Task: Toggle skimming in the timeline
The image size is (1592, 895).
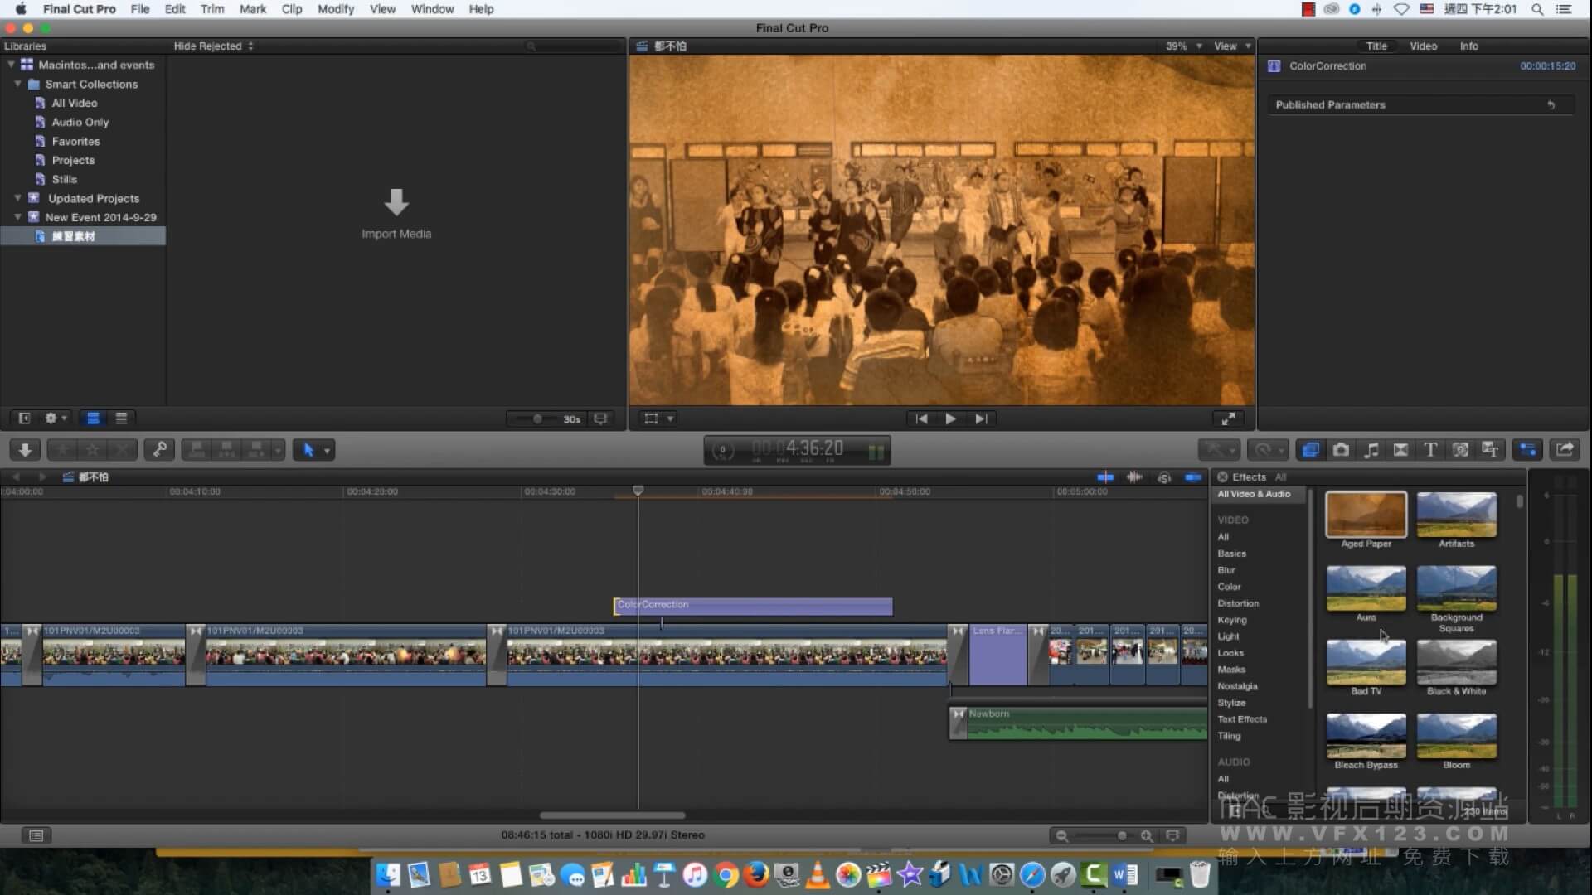Action: 1105,477
